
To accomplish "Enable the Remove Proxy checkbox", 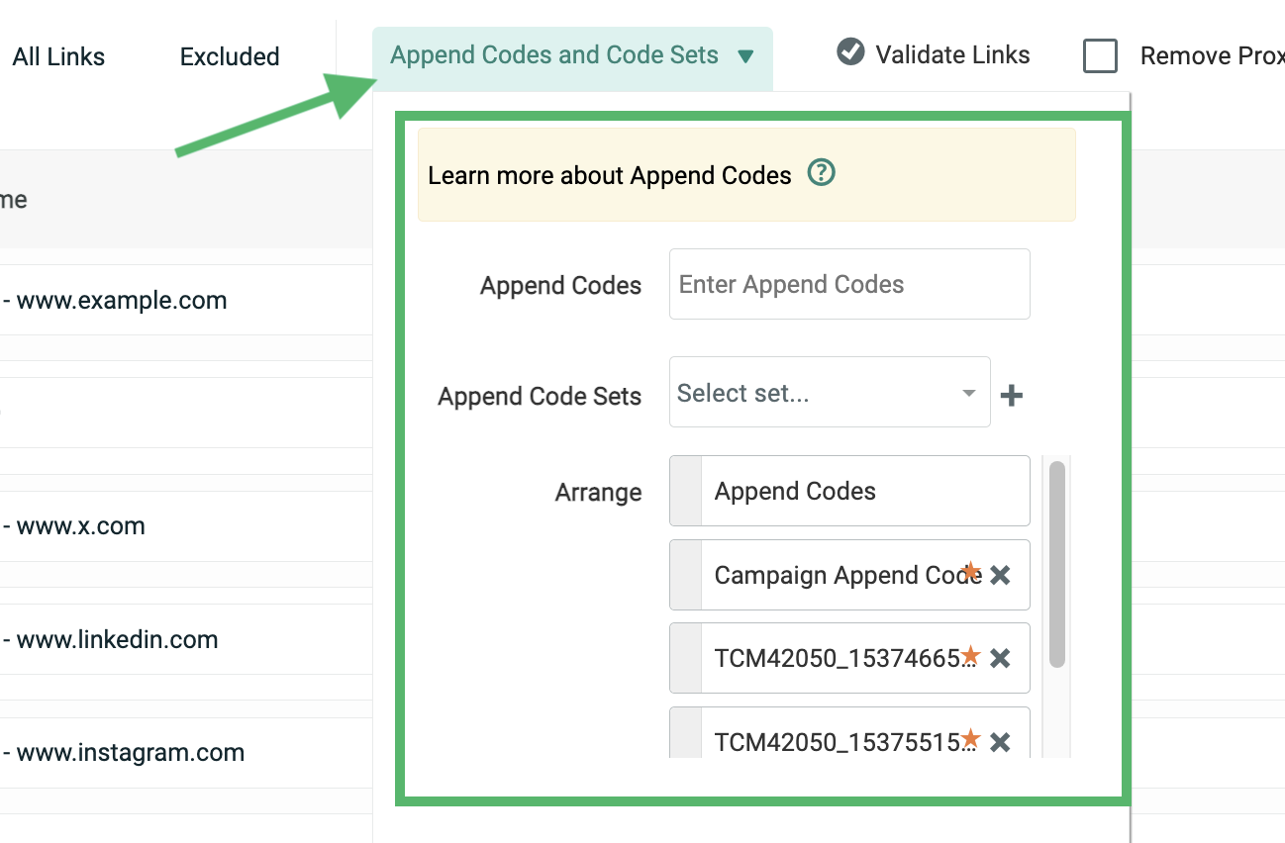I will click(x=1100, y=56).
